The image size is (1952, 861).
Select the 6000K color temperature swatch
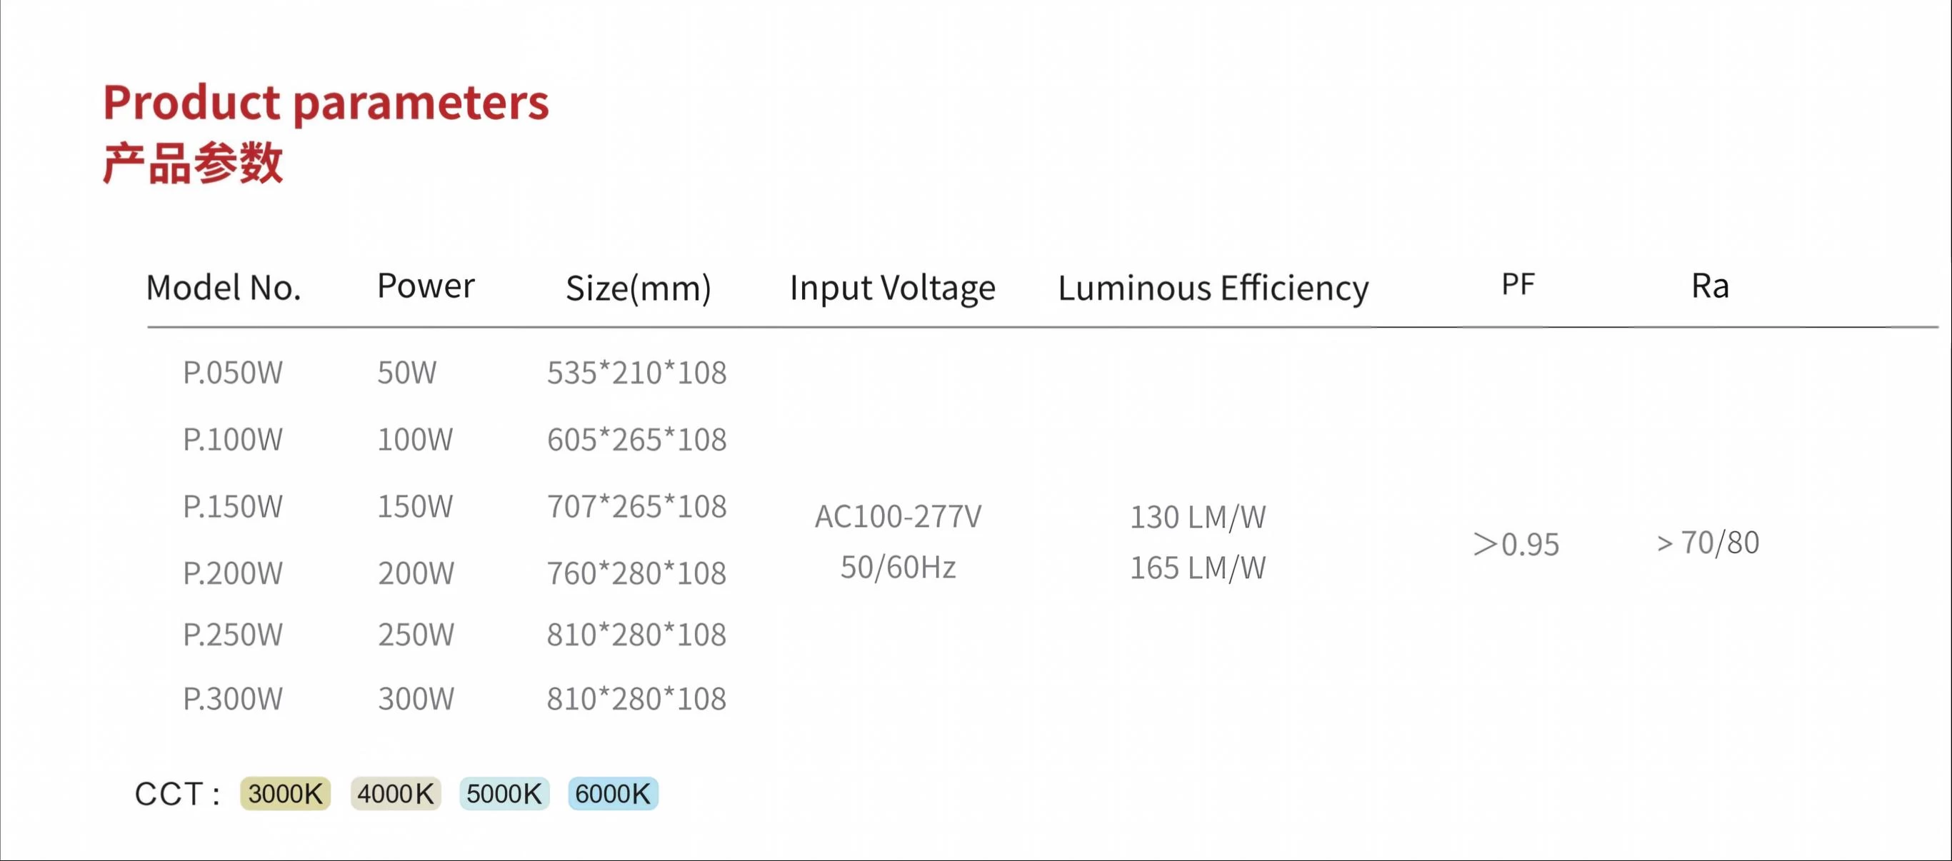point(613,794)
